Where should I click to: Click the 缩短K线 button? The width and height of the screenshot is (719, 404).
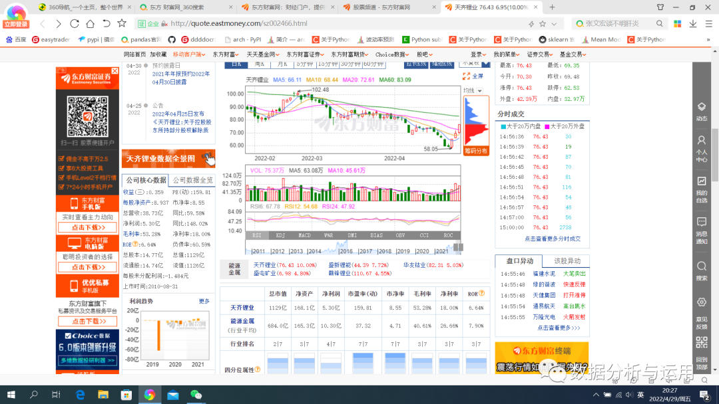coord(442,64)
